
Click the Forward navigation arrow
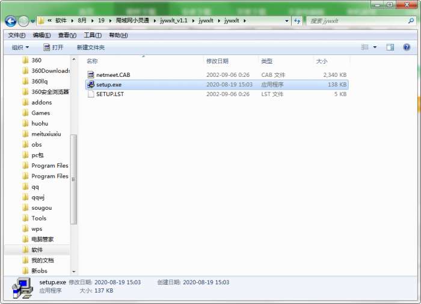(x=24, y=21)
